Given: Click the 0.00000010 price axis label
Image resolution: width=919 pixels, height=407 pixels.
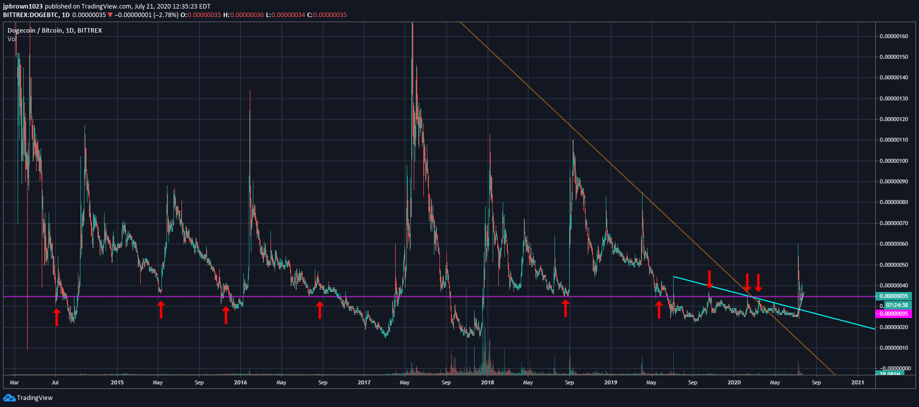Looking at the screenshot, I should (x=894, y=348).
